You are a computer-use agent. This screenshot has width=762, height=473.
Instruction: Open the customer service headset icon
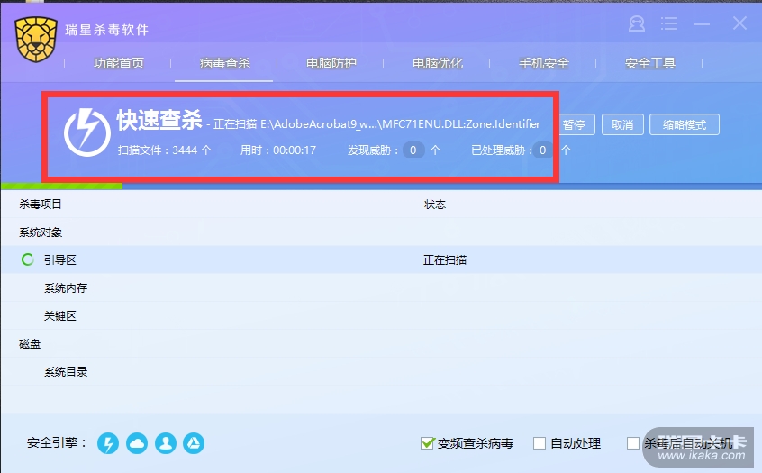[637, 23]
